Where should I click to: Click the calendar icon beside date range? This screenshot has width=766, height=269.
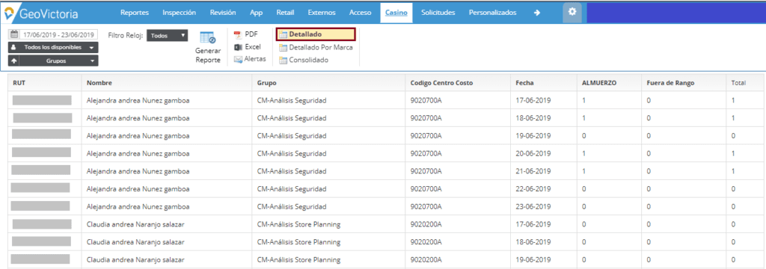tap(14, 34)
